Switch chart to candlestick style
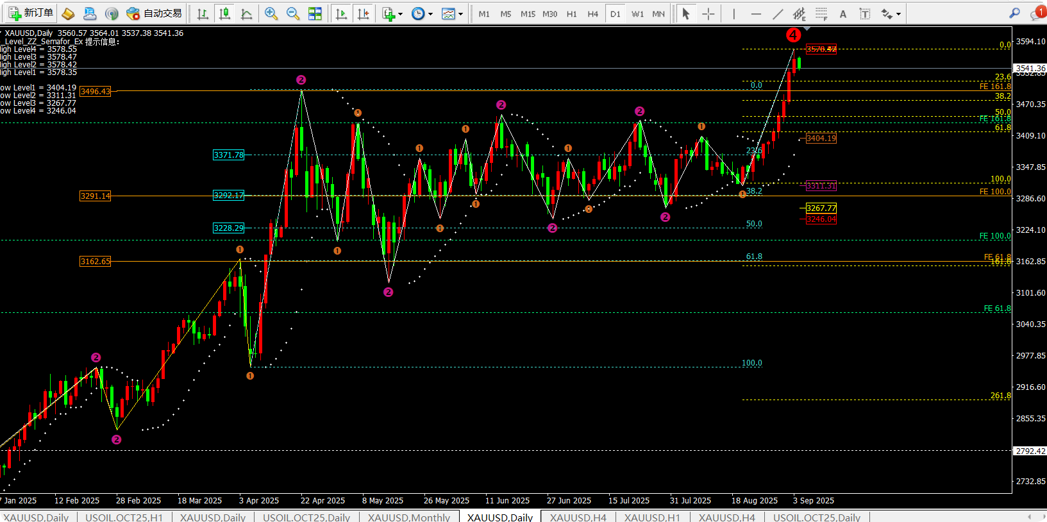 224,13
